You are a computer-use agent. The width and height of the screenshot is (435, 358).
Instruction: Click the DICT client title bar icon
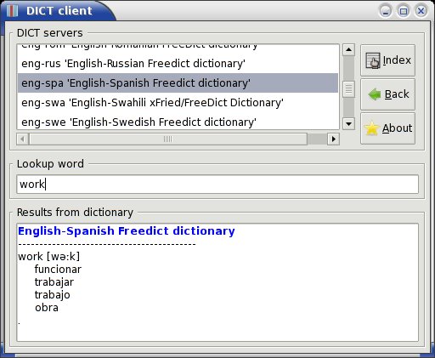click(x=12, y=11)
